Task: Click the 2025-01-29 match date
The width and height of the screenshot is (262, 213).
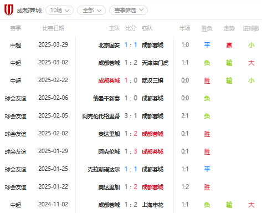Action: click(53, 151)
